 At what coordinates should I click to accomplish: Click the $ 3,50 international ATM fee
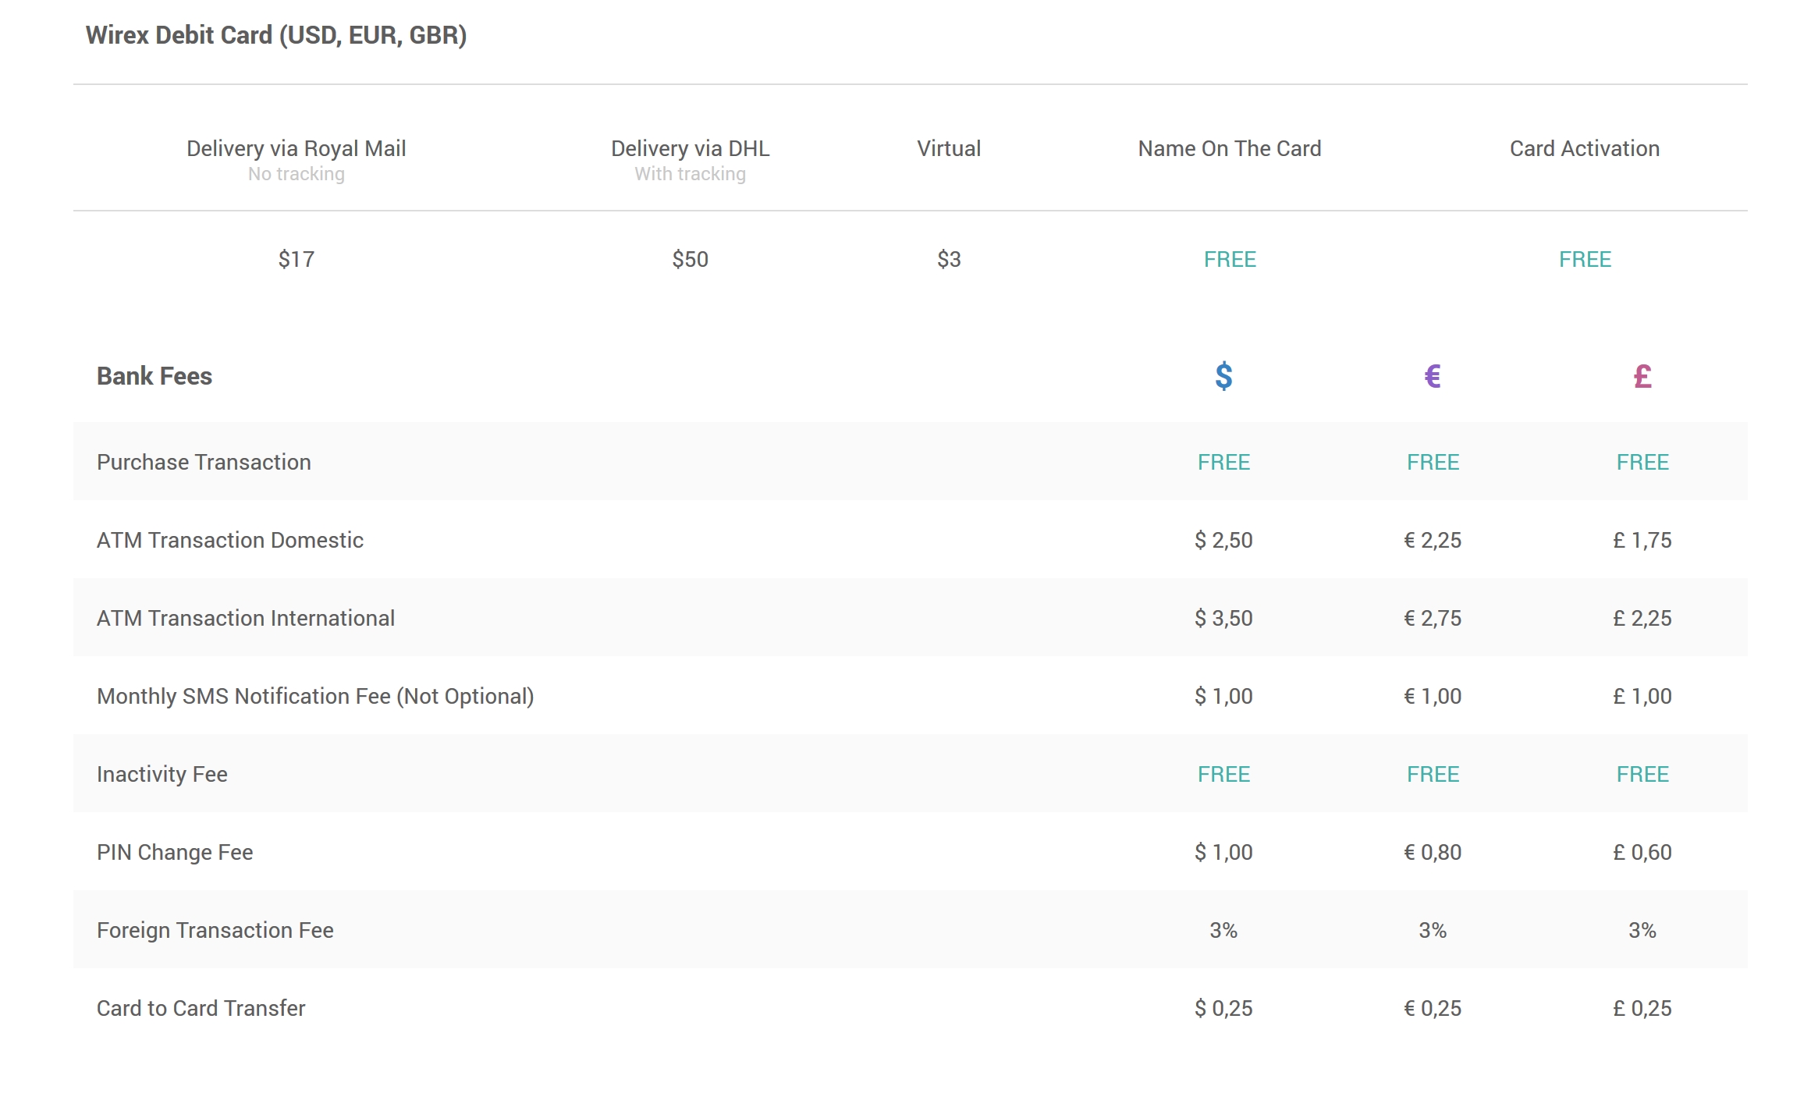click(1223, 618)
